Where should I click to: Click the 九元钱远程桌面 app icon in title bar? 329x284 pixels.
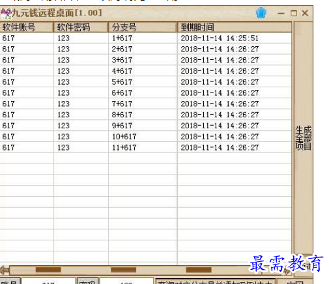point(6,14)
